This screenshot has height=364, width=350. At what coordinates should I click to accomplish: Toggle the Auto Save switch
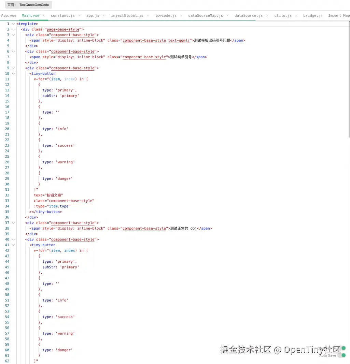click(x=342, y=355)
